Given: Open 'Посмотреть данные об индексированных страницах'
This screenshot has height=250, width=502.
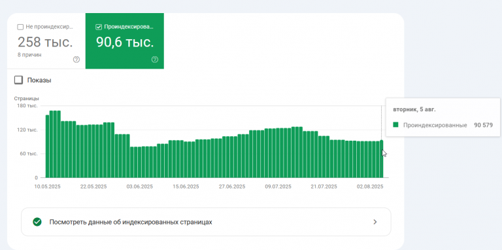Looking at the screenshot, I should (206, 222).
